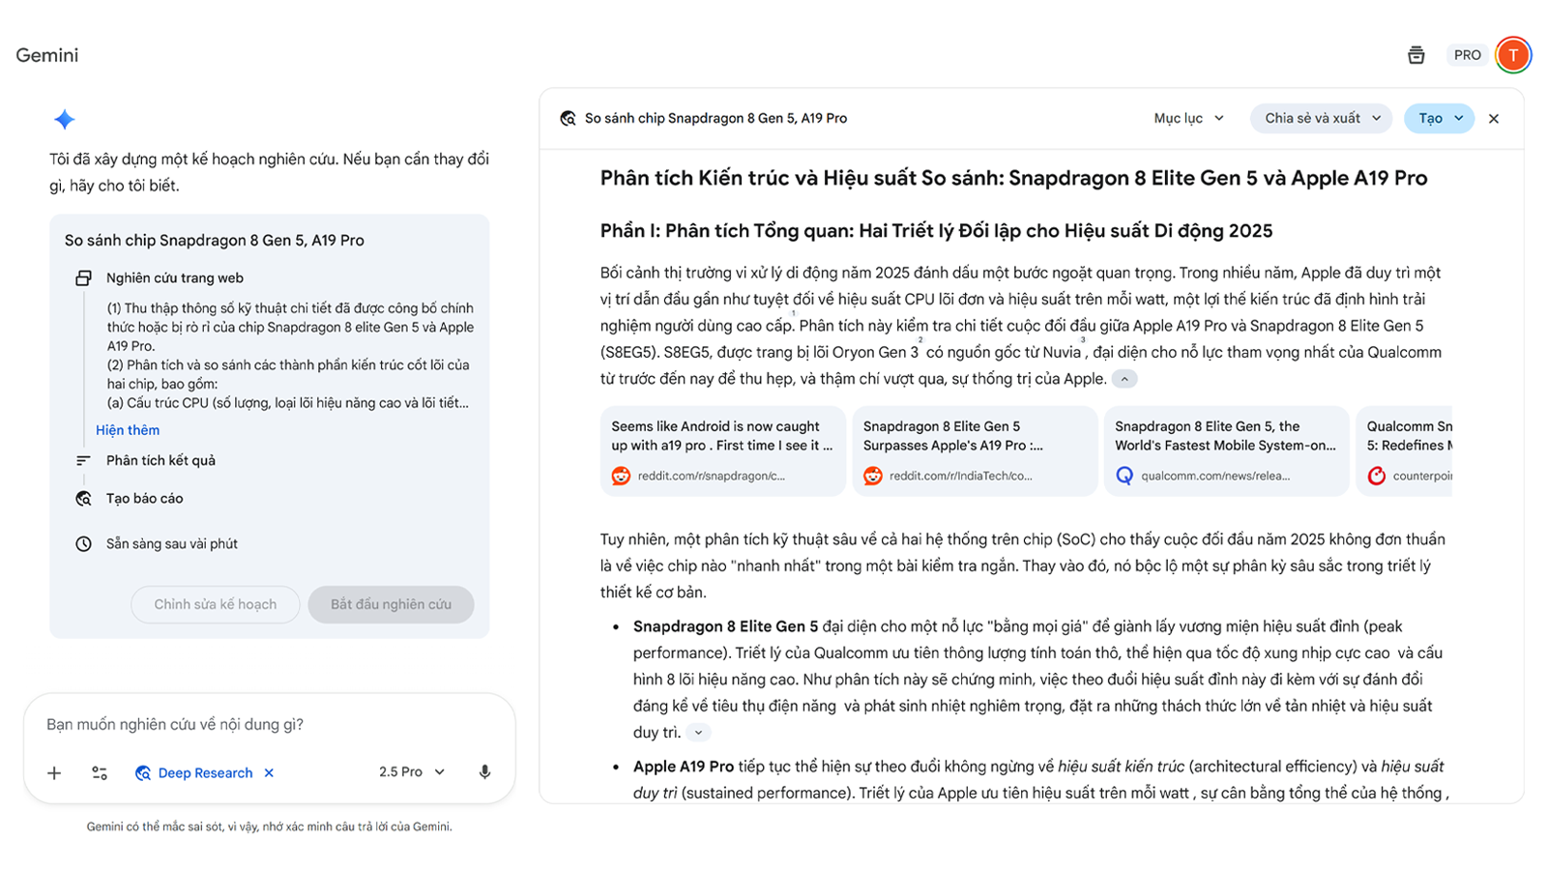Image resolution: width=1547 pixels, height=870 pixels.
Task: Click the icon left of the PRO badge
Action: pos(1416,55)
